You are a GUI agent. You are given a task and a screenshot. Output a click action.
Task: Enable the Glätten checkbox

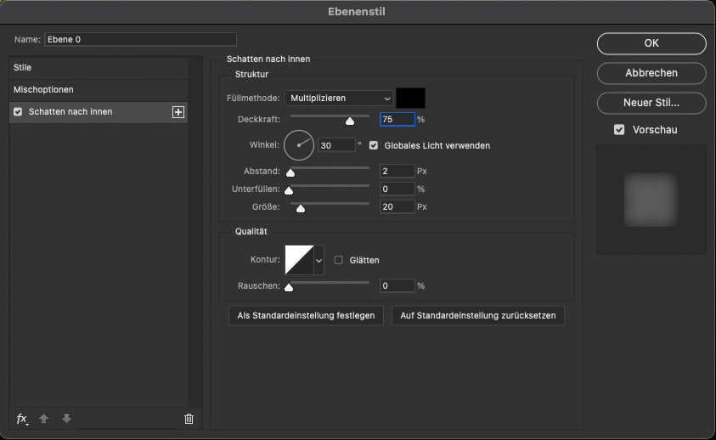[338, 260]
